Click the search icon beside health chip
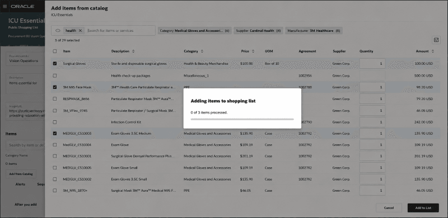This screenshot has width=448, height=218. click(x=58, y=31)
